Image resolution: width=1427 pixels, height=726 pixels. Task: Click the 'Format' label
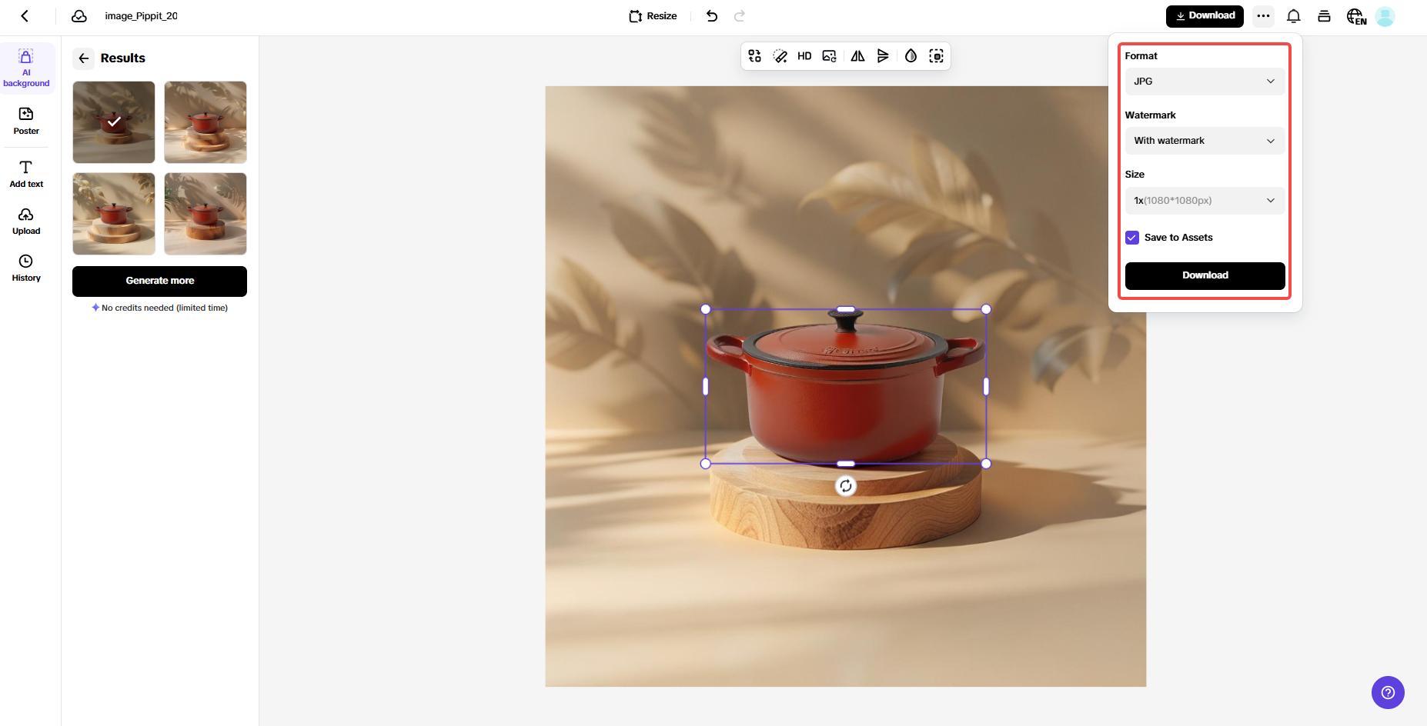[x=1141, y=56]
